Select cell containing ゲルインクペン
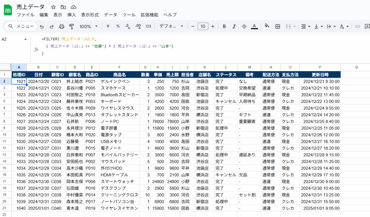Viewport: 370px width, 217px height. [x=120, y=81]
